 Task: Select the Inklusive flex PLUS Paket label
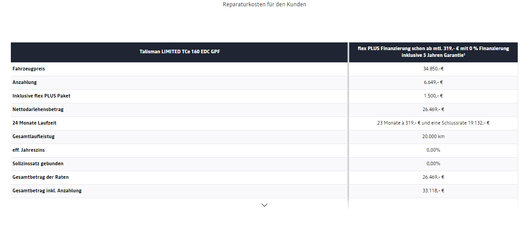pyautogui.click(x=42, y=96)
